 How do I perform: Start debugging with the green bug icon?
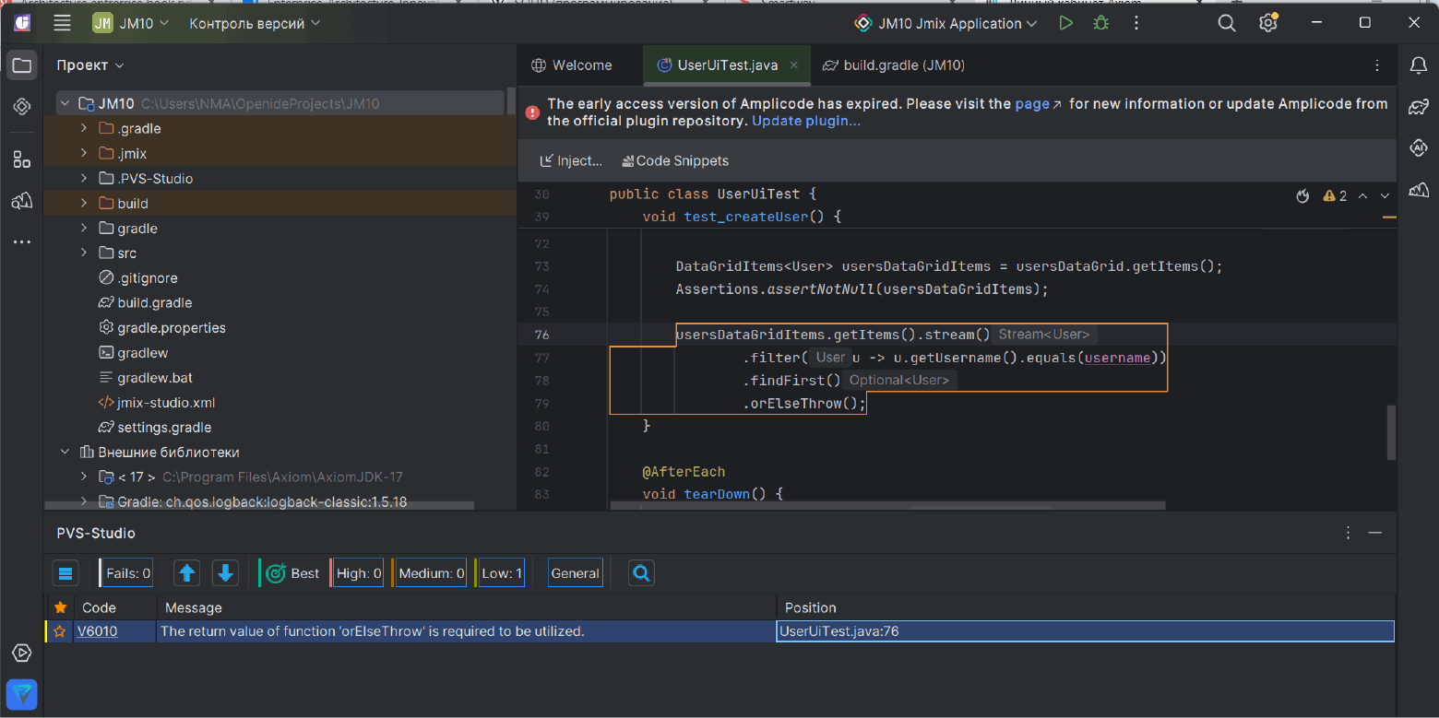pos(1100,23)
